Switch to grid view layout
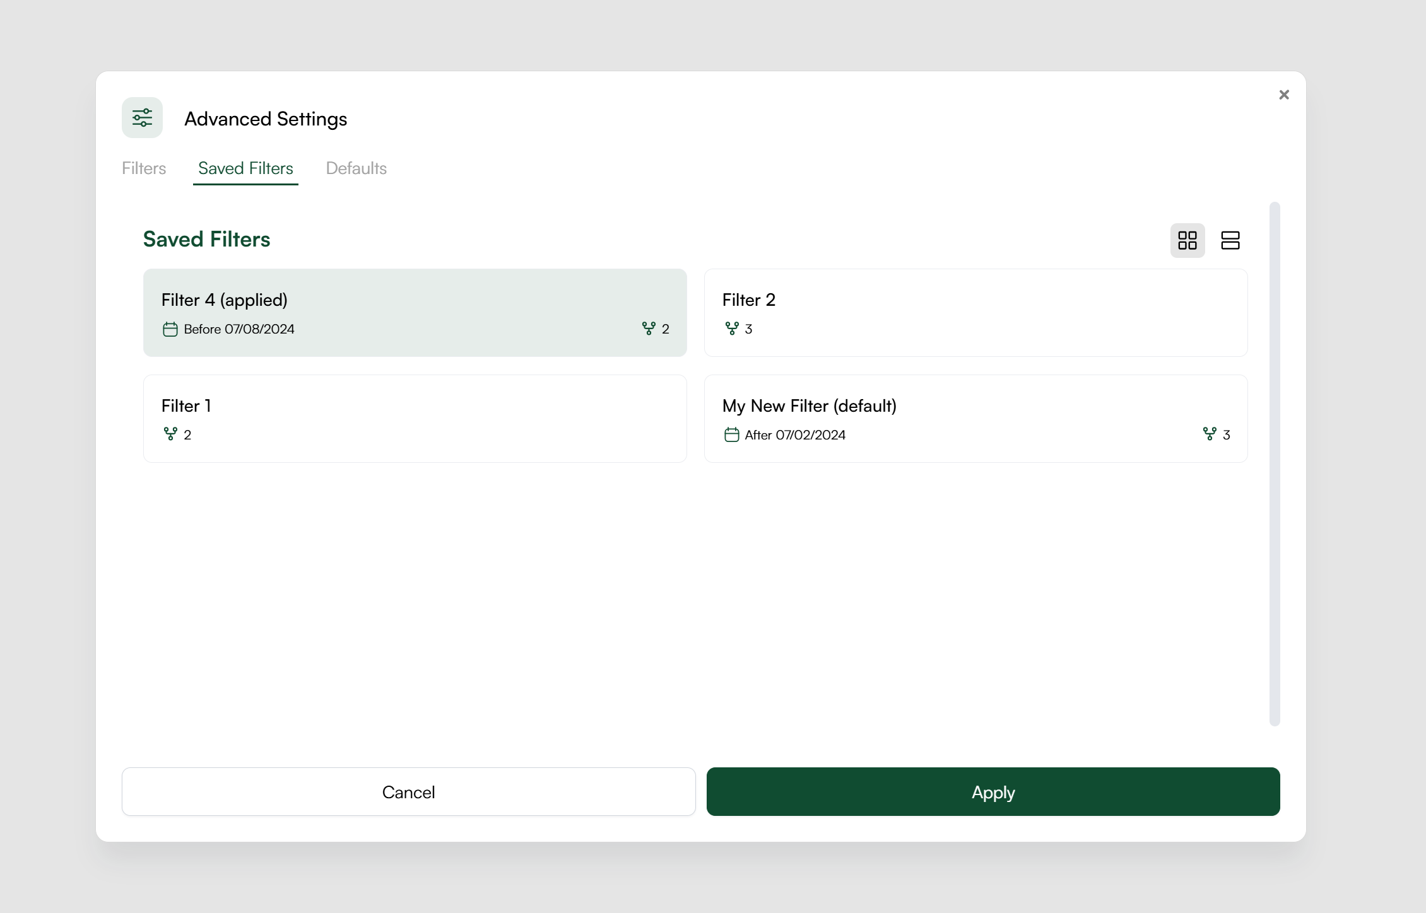Viewport: 1426px width, 913px height. coord(1187,240)
